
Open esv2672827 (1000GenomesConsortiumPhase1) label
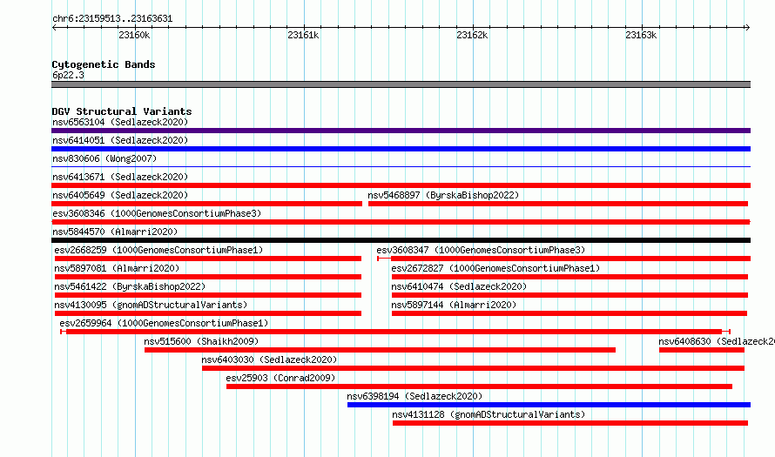click(x=495, y=268)
